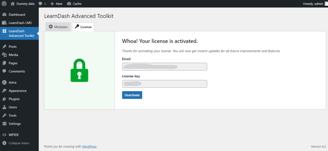Click the Plugins plug icon
Screen dimensions: 328x151
(x=4, y=99)
